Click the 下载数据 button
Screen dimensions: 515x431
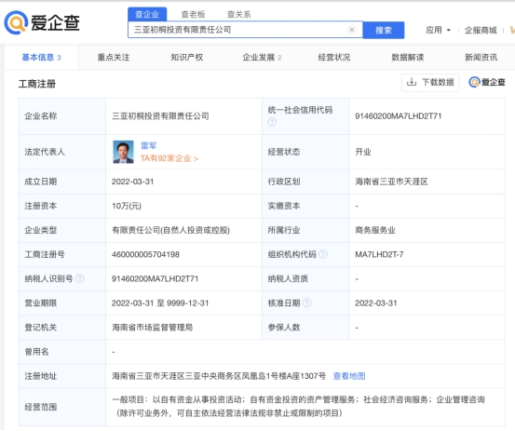click(x=430, y=82)
